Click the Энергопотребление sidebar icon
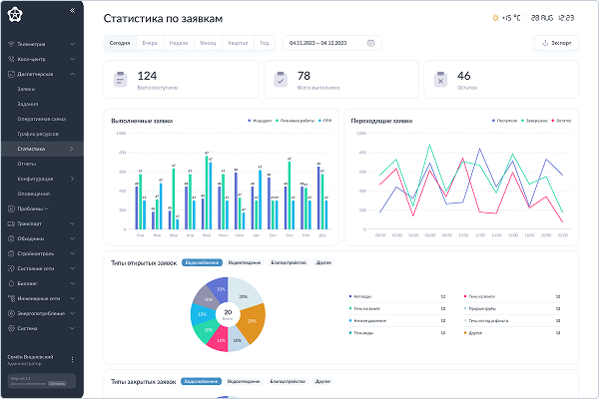The height and width of the screenshot is (399, 599). [11, 313]
